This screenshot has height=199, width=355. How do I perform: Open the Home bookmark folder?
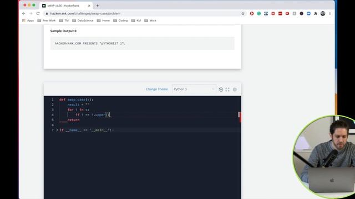pyautogui.click(x=104, y=20)
